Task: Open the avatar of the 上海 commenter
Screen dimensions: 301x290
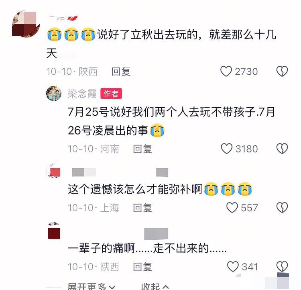Action: [54, 171]
